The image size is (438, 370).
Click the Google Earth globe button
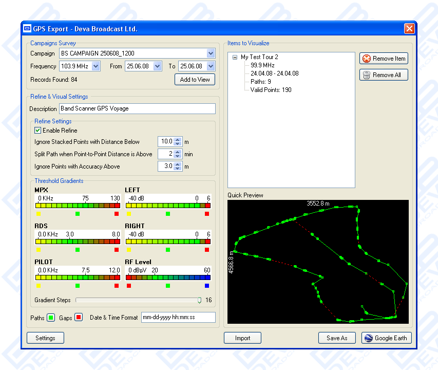[x=386, y=338]
